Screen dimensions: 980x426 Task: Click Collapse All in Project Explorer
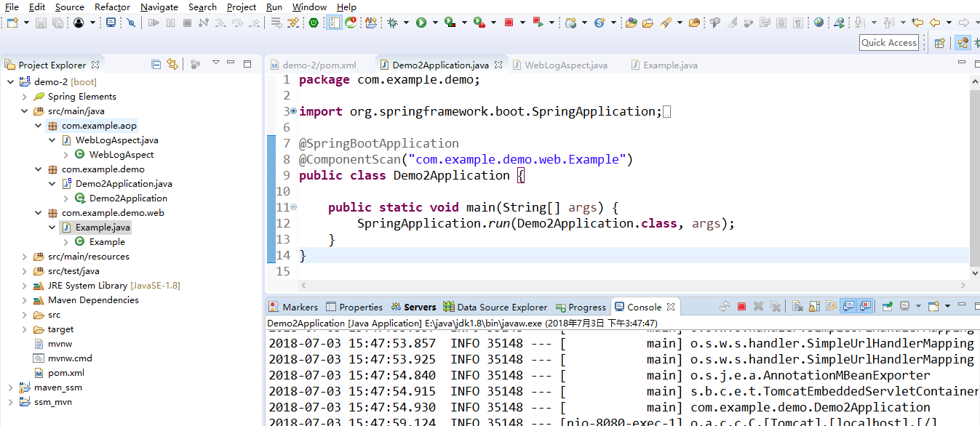(x=156, y=64)
